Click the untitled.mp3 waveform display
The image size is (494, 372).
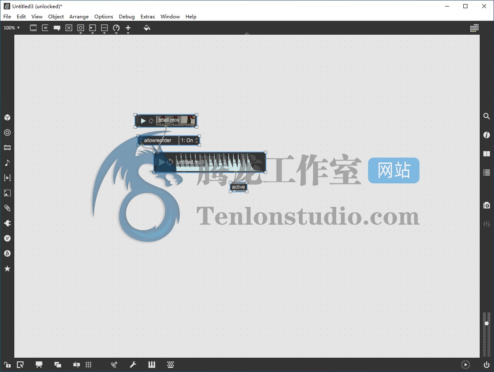click(x=220, y=162)
